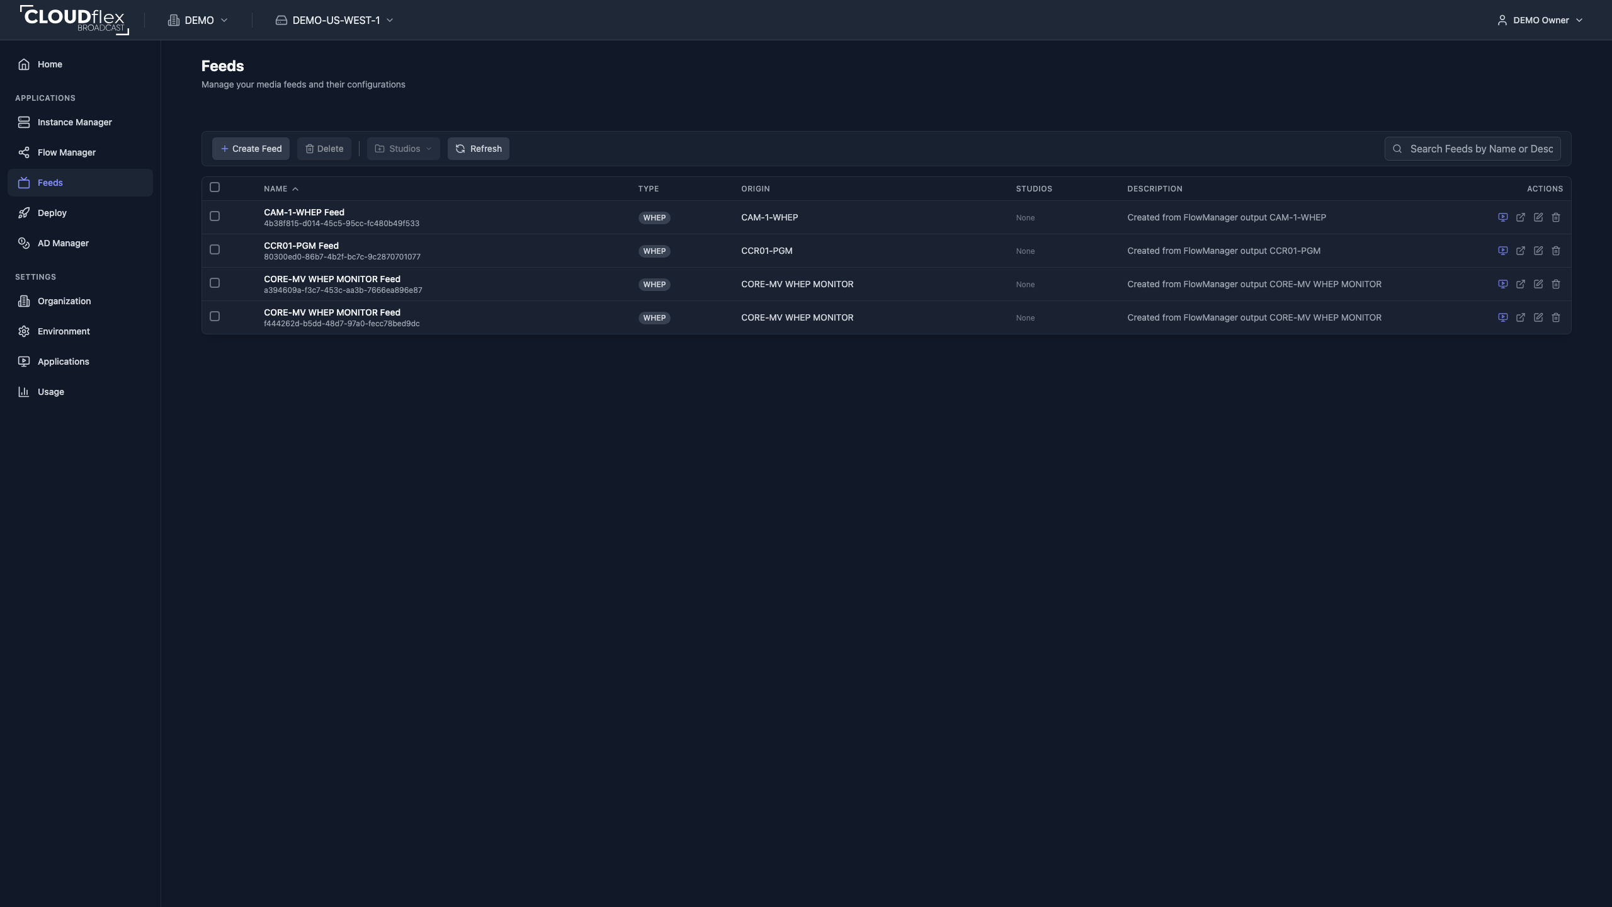Image resolution: width=1612 pixels, height=907 pixels.
Task: Open the DEMO-US-WEST-1 environment dropdown
Action: tap(334, 20)
